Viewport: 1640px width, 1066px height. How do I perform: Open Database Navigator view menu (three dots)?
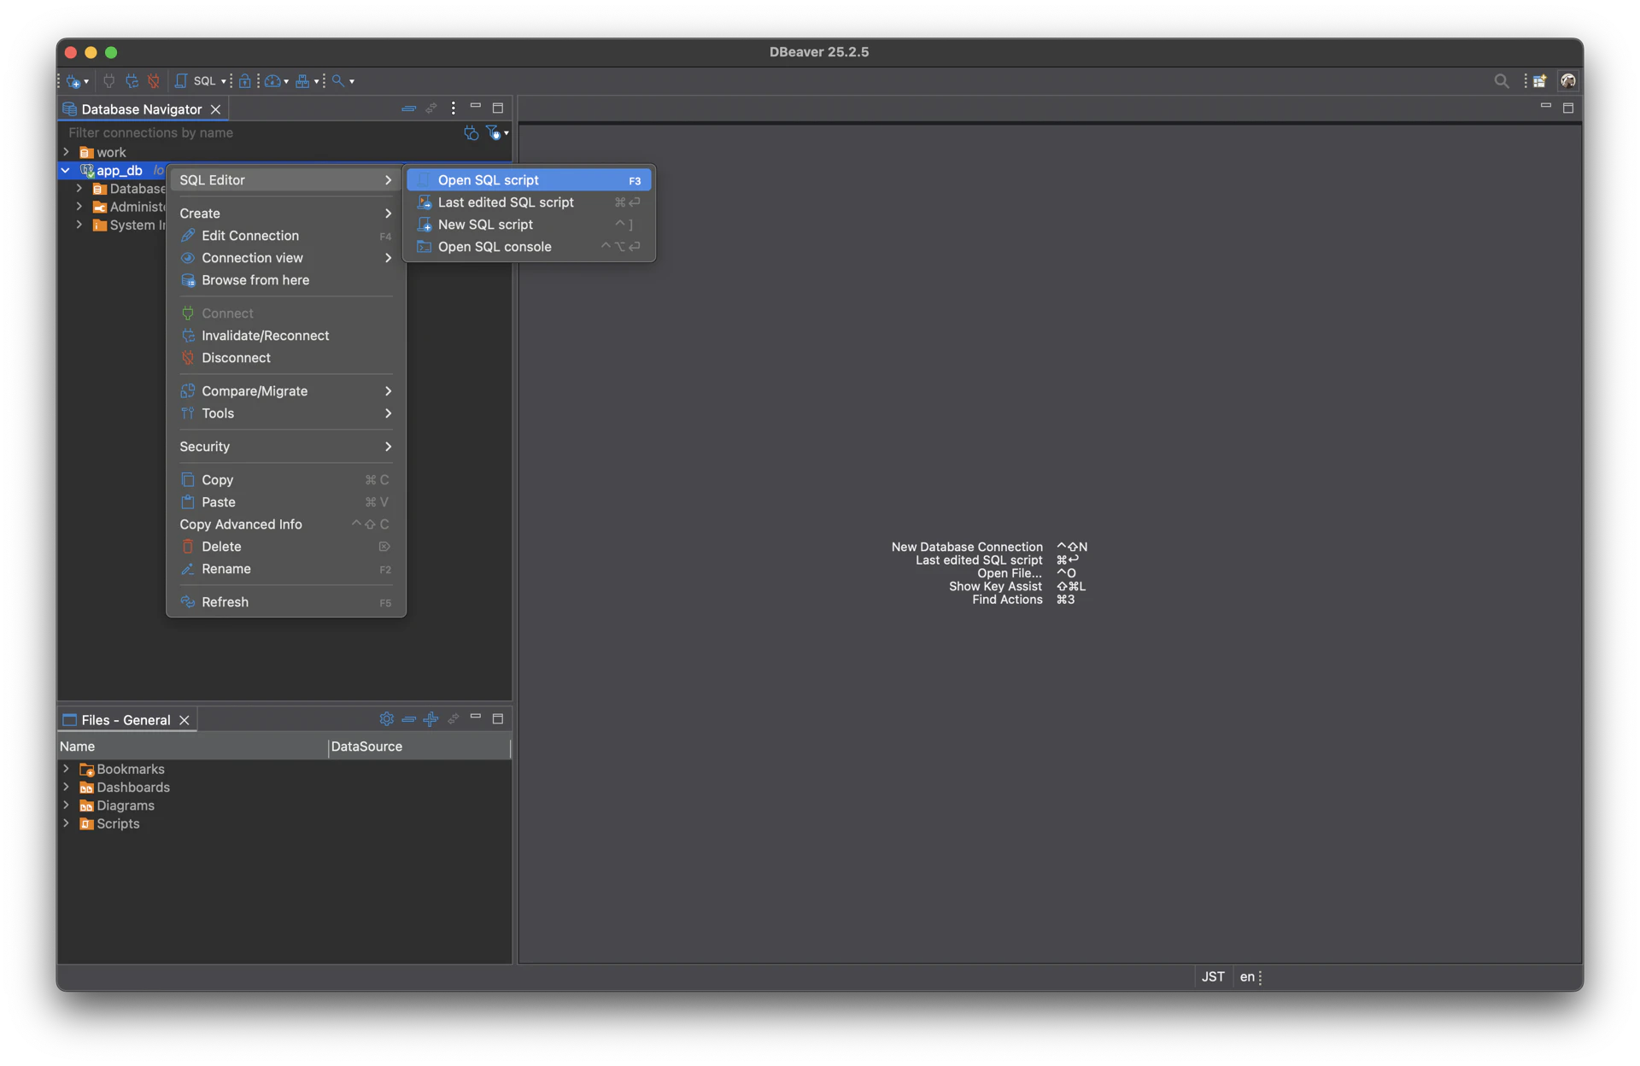(x=454, y=108)
